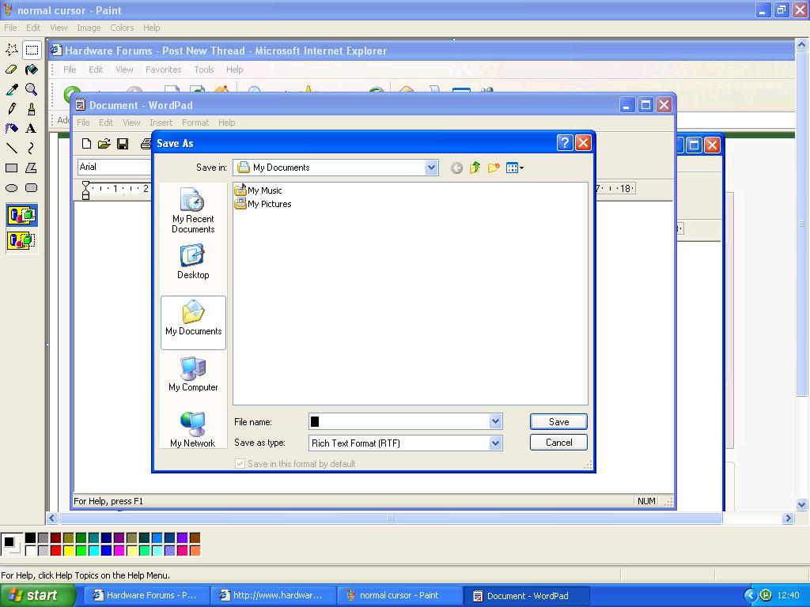Viewport: 810px width, 607px height.
Task: Click the Save As help question-mark button
Action: point(565,143)
